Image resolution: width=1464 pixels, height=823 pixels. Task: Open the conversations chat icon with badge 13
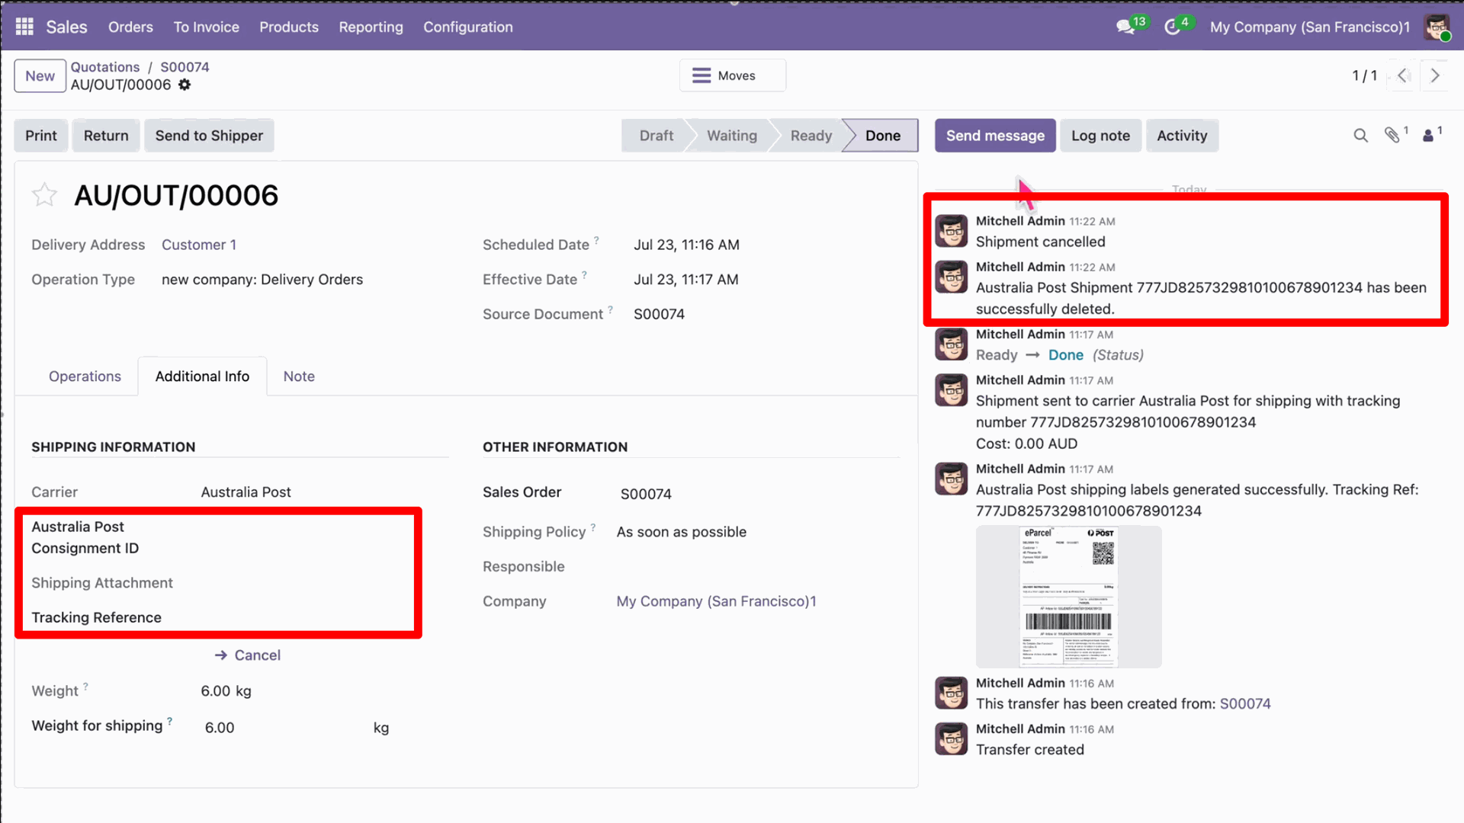[1125, 27]
